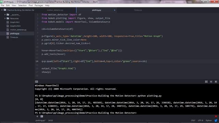219x123 pixels.
Task: Click the terminal status icon in bottom bar
Action: 42,116
